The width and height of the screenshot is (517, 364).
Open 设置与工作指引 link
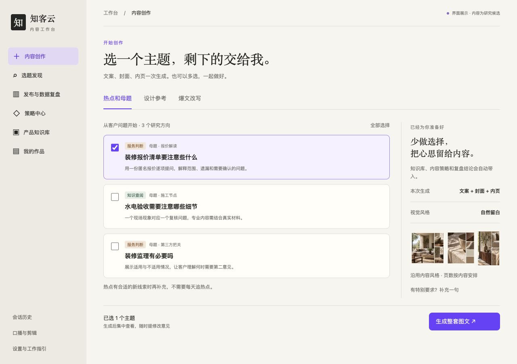tap(29, 349)
